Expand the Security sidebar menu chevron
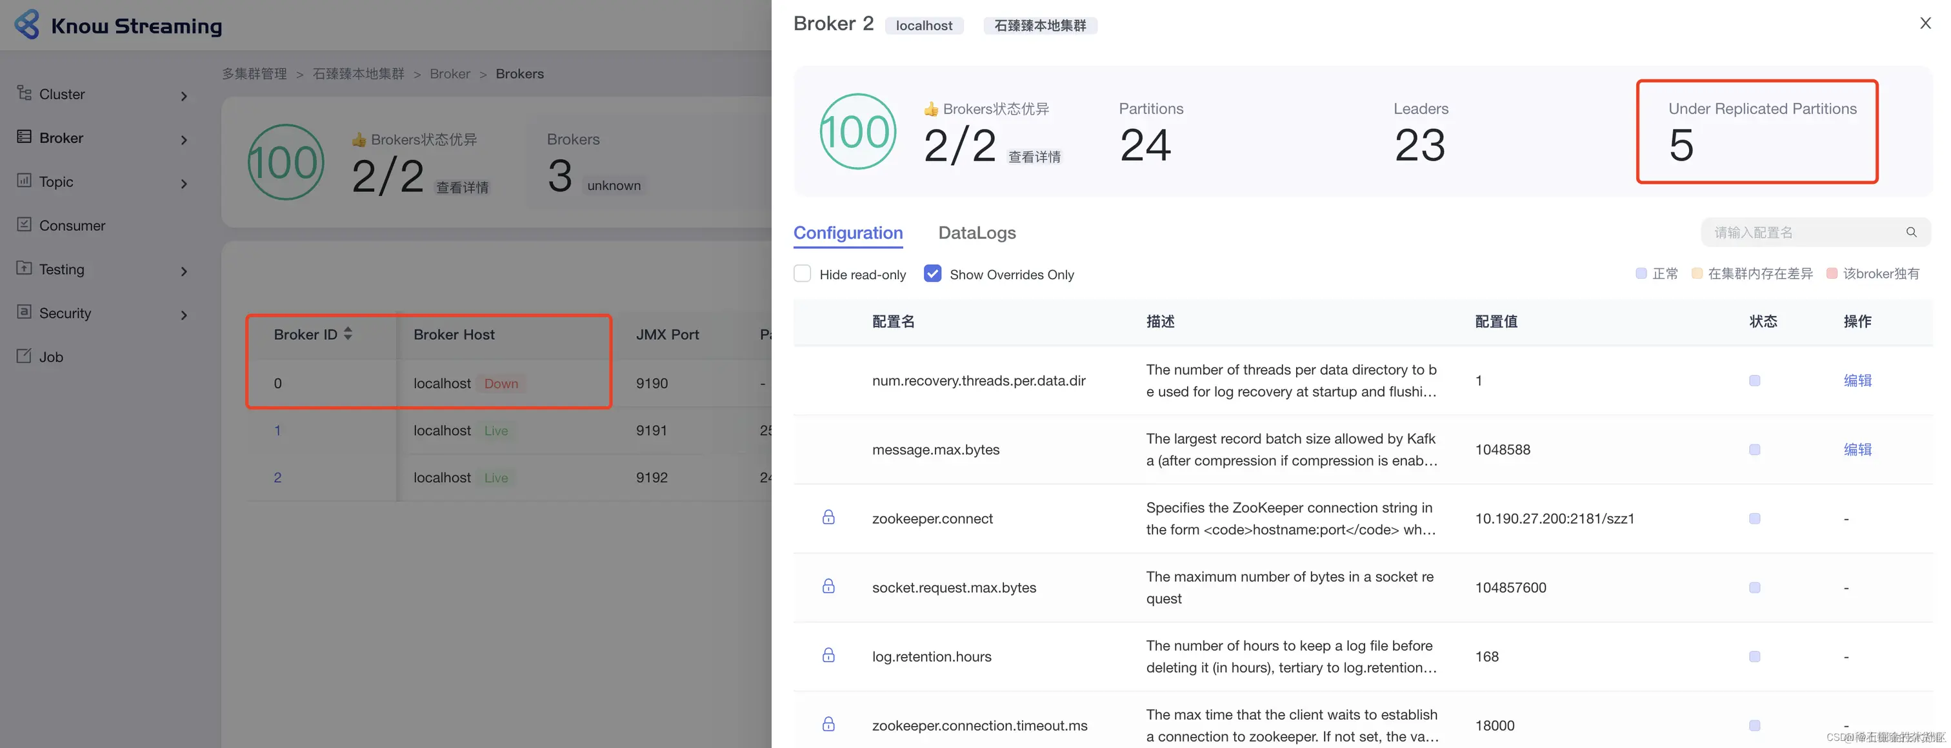The image size is (1951, 748). 184,315
